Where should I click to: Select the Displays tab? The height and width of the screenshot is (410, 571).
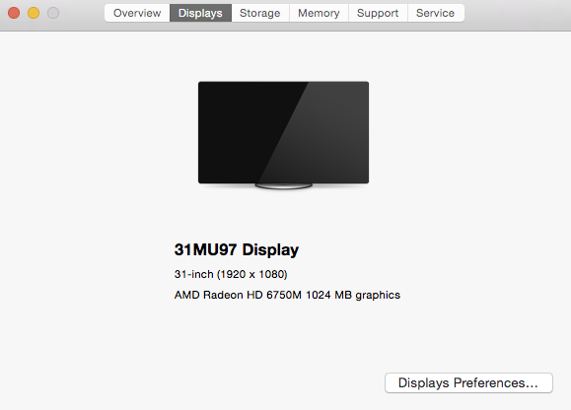coord(200,13)
